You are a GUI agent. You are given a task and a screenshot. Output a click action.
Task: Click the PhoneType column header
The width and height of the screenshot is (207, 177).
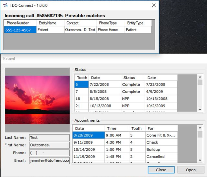[108, 23]
